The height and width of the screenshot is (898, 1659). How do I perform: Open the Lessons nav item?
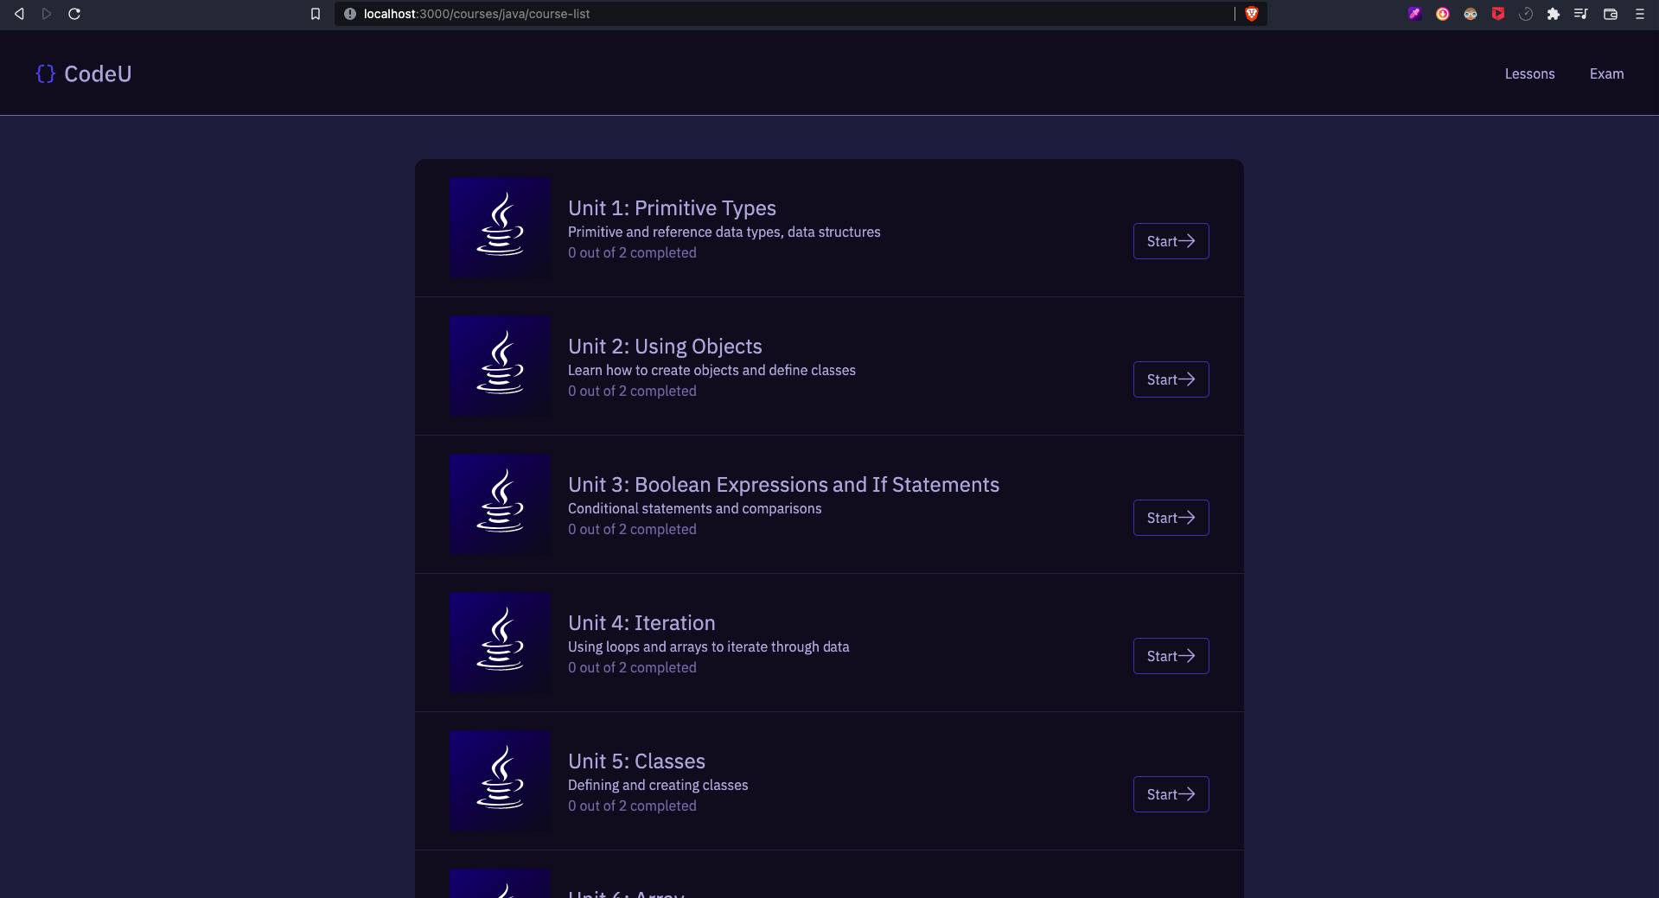(x=1529, y=73)
